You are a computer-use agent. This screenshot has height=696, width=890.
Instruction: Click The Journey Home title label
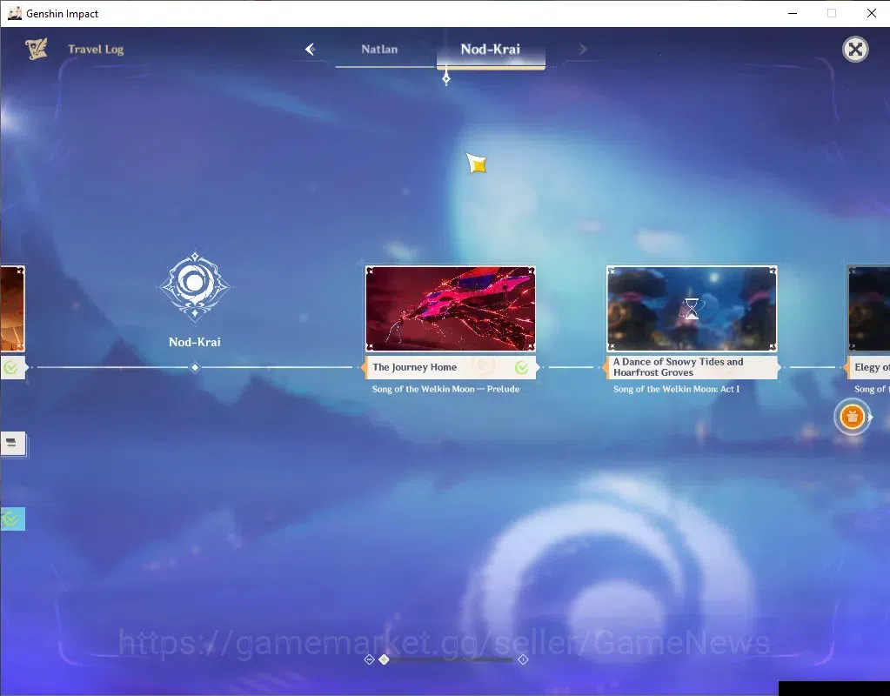pos(414,367)
